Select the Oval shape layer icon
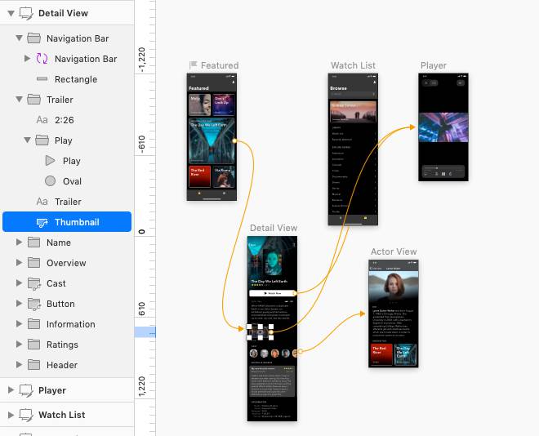 pos(51,181)
